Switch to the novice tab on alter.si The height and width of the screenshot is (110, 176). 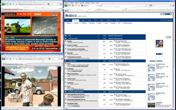point(89,20)
